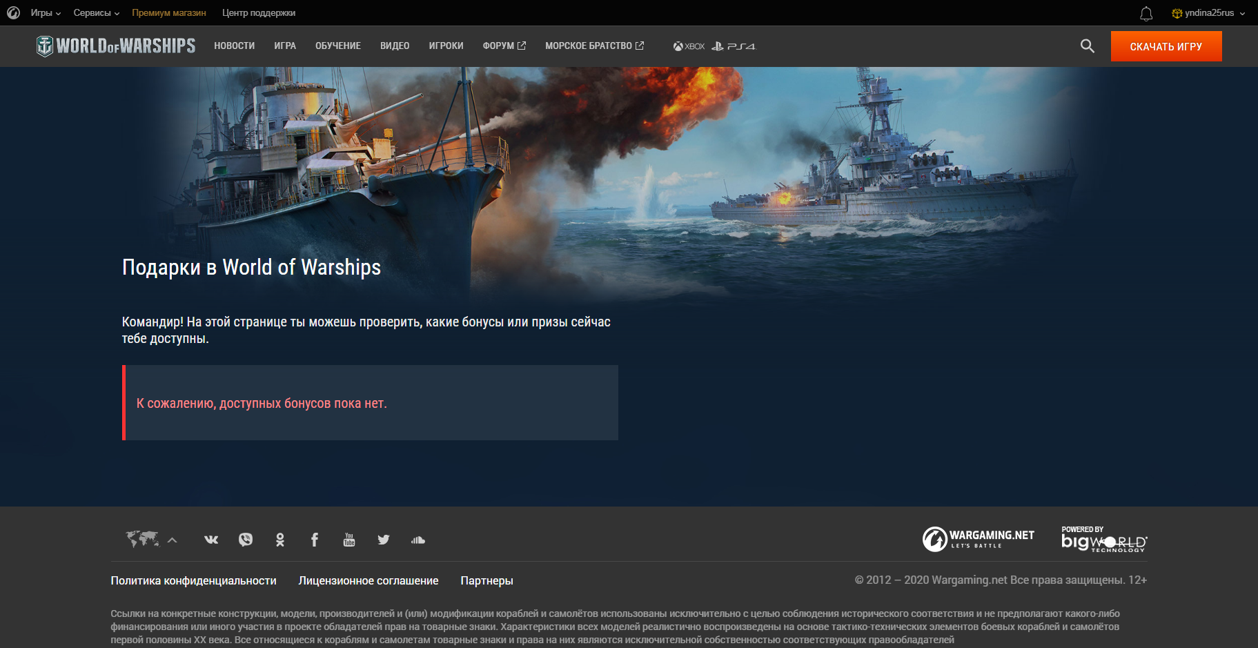Open the НОВОСТИ menu item
Image resolution: width=1258 pixels, height=648 pixels.
[235, 46]
